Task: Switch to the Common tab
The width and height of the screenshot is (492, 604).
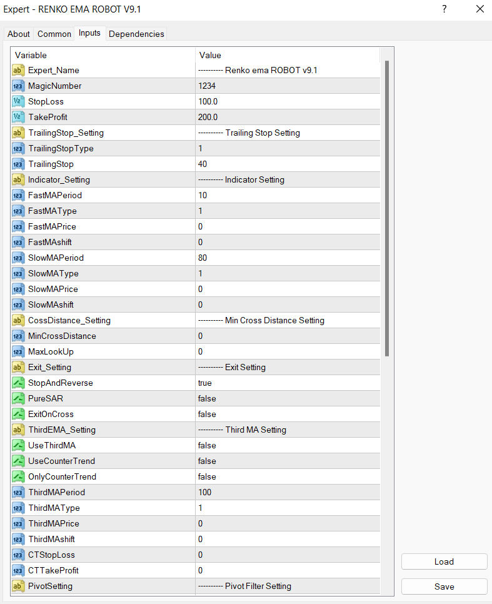Action: [x=54, y=34]
